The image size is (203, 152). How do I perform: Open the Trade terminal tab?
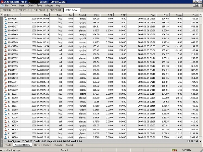tap(8, 145)
